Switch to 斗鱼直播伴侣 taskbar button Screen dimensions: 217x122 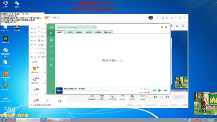59,120
